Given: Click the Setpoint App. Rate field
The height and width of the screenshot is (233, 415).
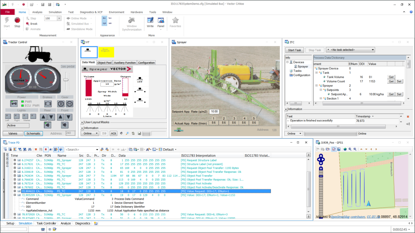Looking at the screenshot, I should click(x=214, y=112).
